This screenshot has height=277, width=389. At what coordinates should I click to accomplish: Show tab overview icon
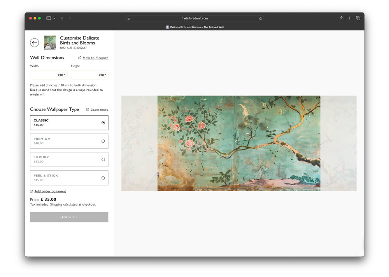pyautogui.click(x=358, y=18)
